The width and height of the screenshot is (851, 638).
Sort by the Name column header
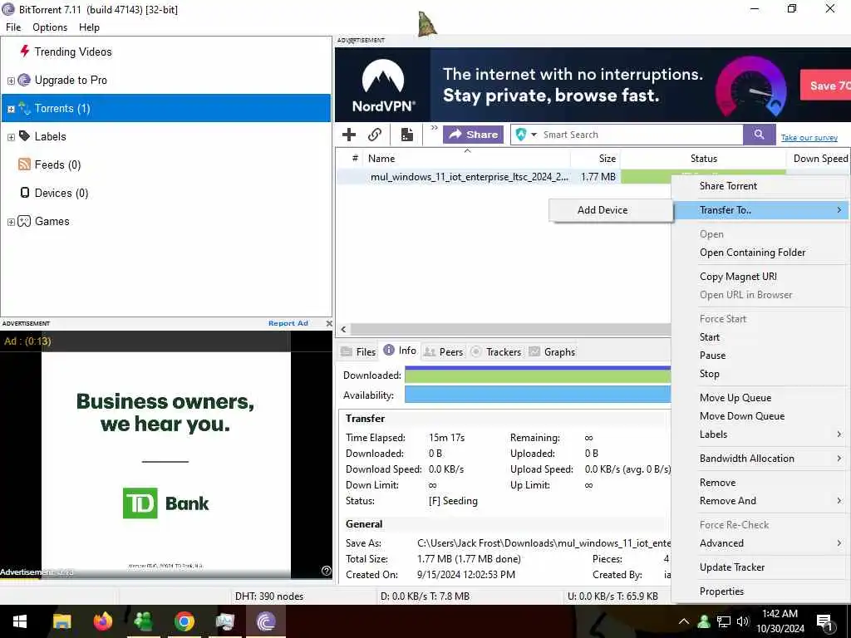(x=466, y=159)
